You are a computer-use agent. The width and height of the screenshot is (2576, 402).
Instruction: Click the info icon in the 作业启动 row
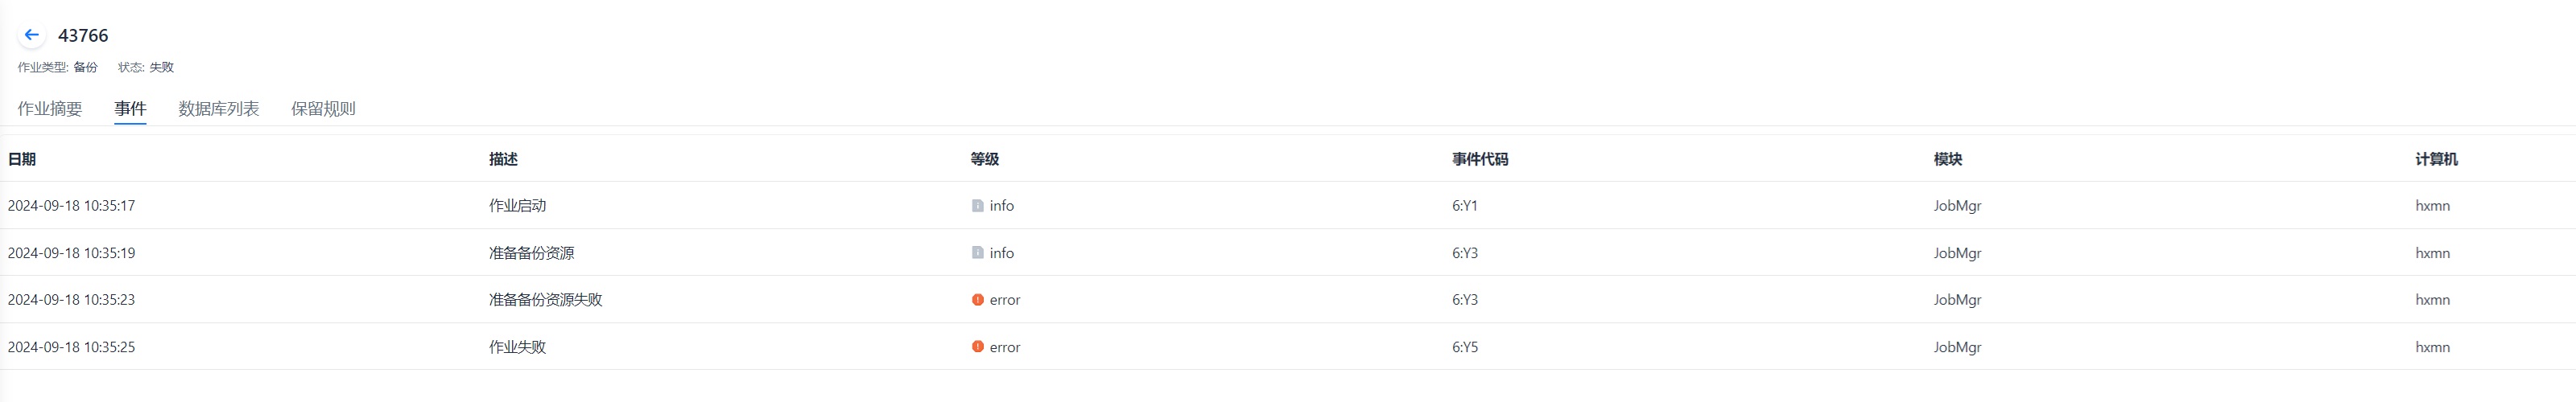click(977, 206)
